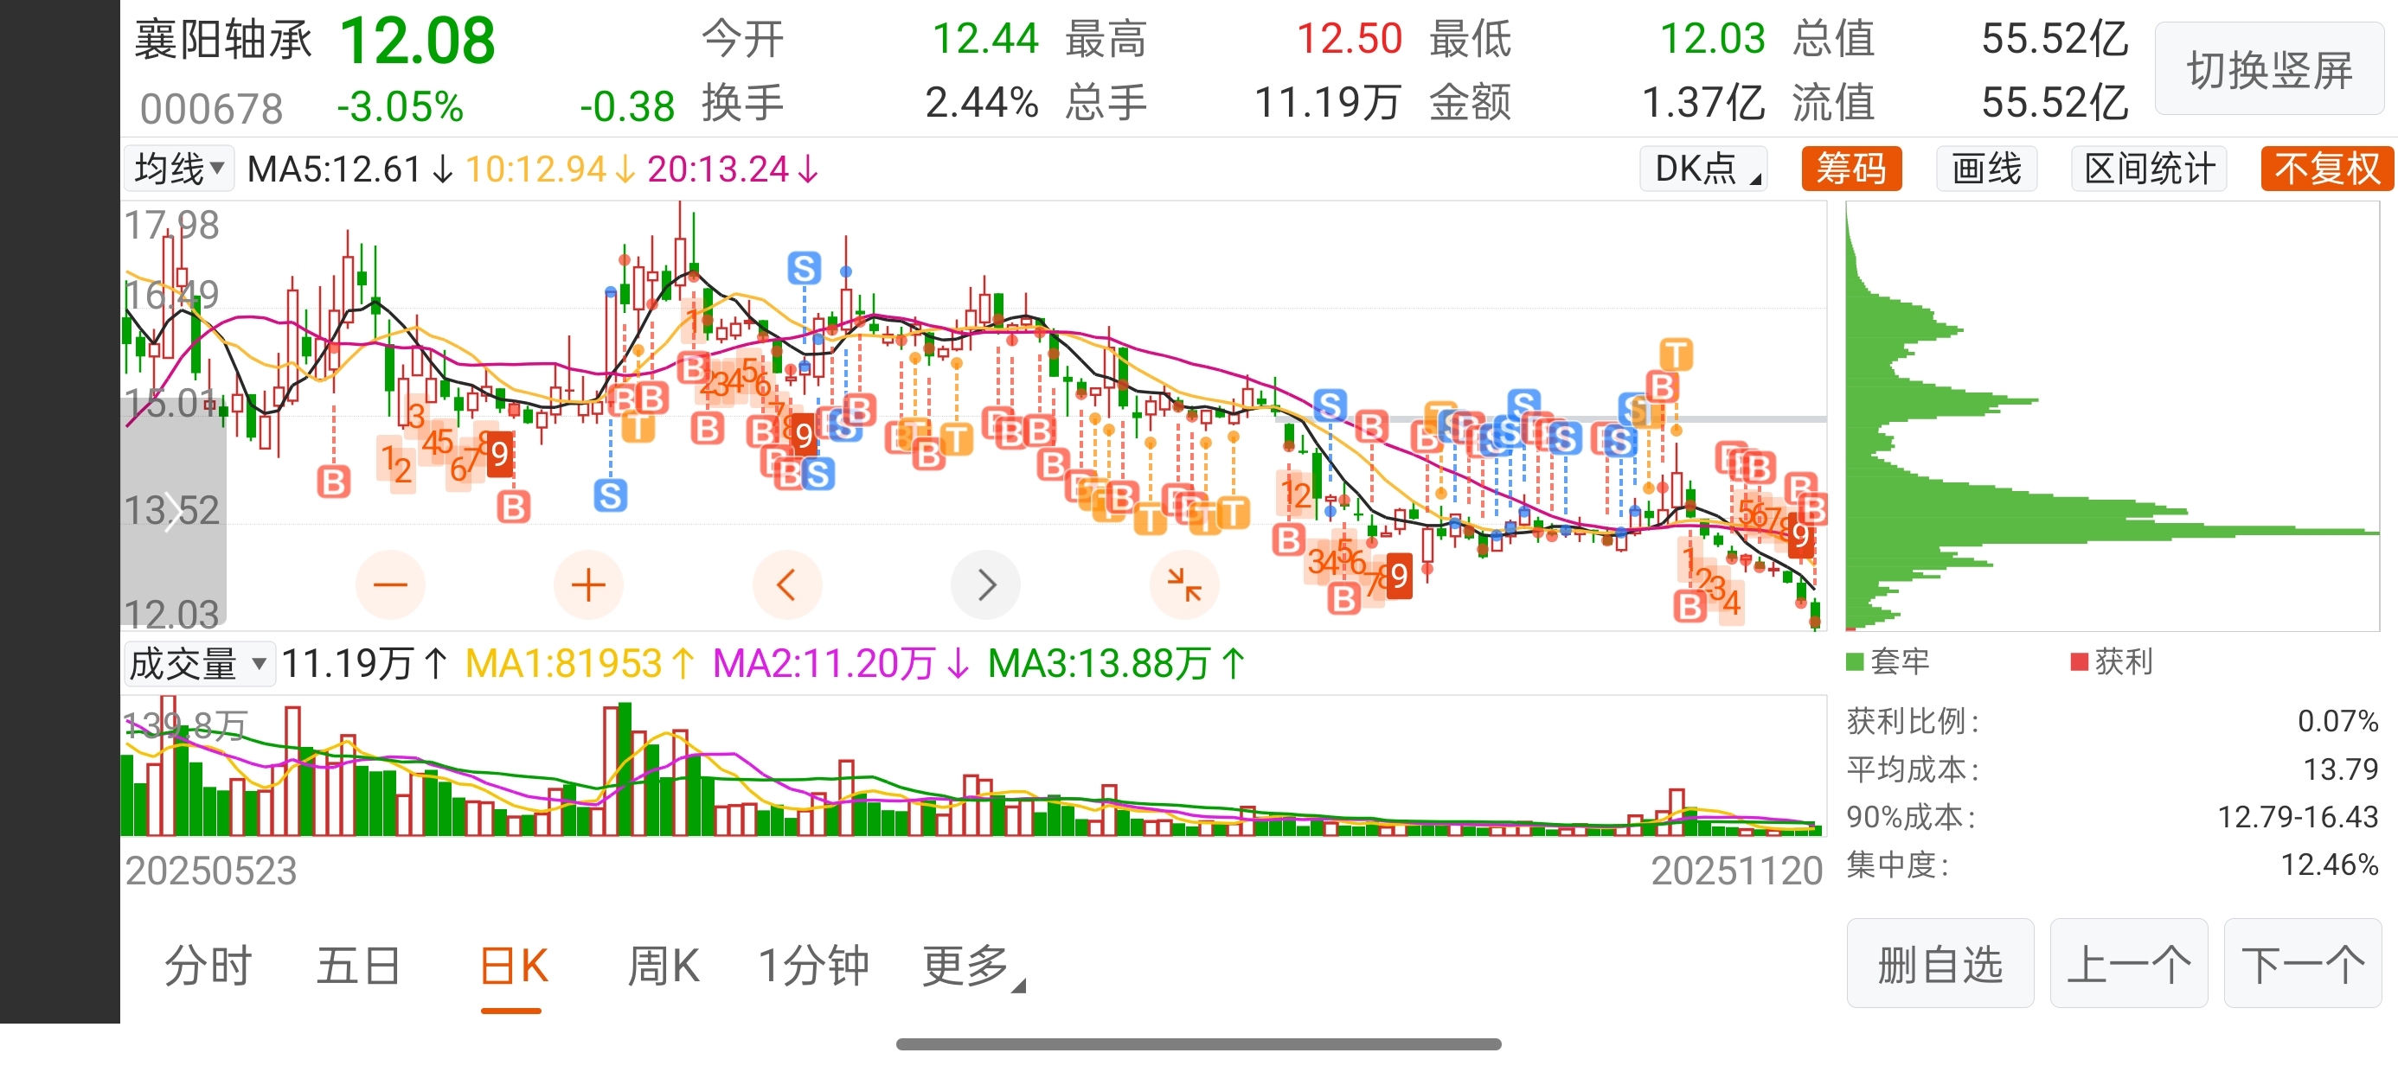
Task: Open the DK点 dropdown
Action: coord(1702,169)
